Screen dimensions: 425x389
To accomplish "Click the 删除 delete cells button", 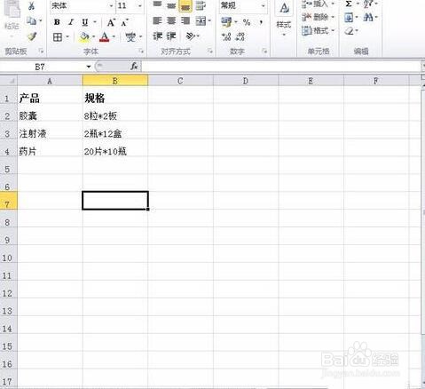I will (x=318, y=17).
